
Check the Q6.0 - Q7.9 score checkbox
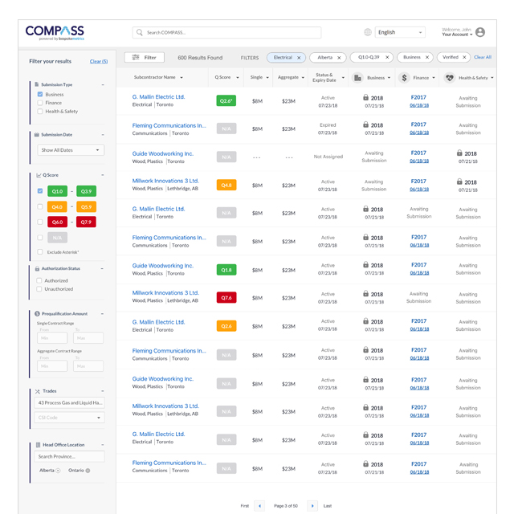point(40,222)
